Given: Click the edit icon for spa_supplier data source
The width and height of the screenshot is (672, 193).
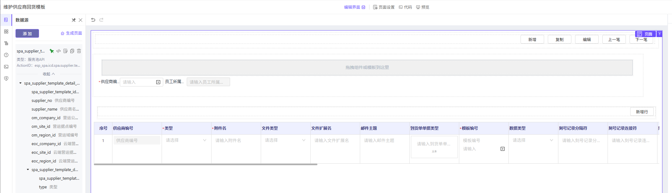Looking at the screenshot, I should [65, 51].
